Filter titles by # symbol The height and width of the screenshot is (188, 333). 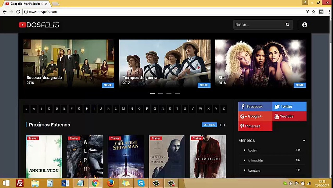(x=26, y=109)
